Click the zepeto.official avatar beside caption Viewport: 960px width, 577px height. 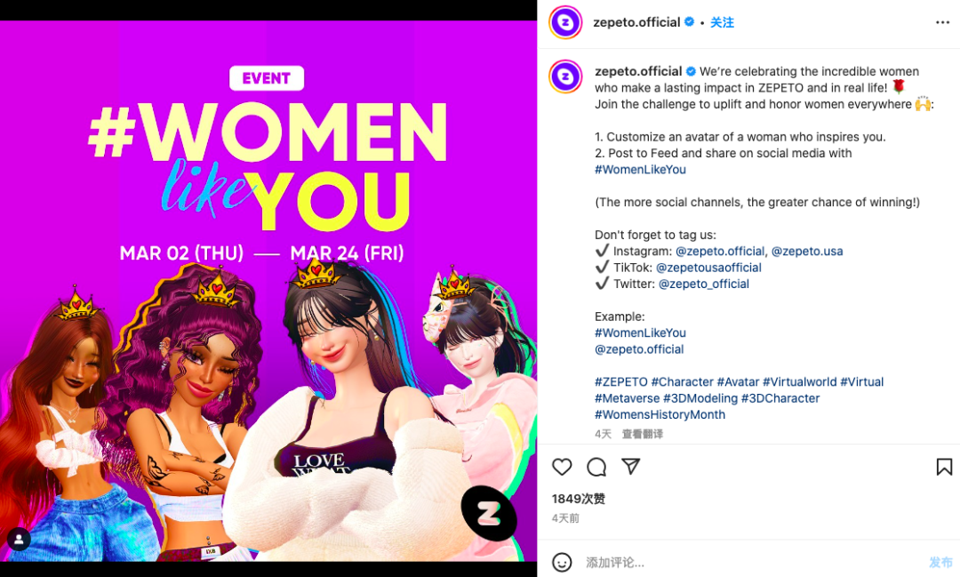pos(565,76)
